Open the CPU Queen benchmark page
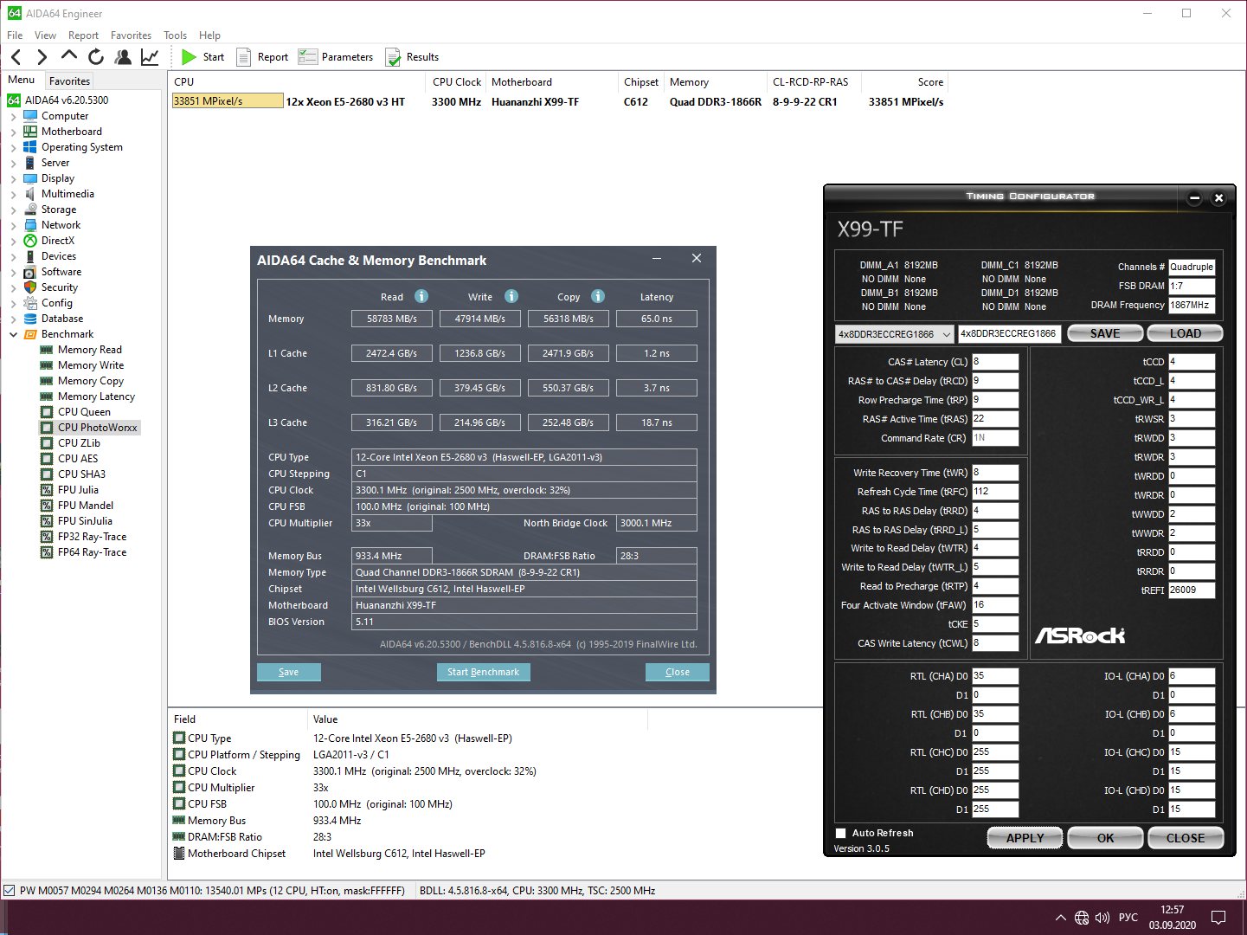The image size is (1247, 935). point(84,412)
